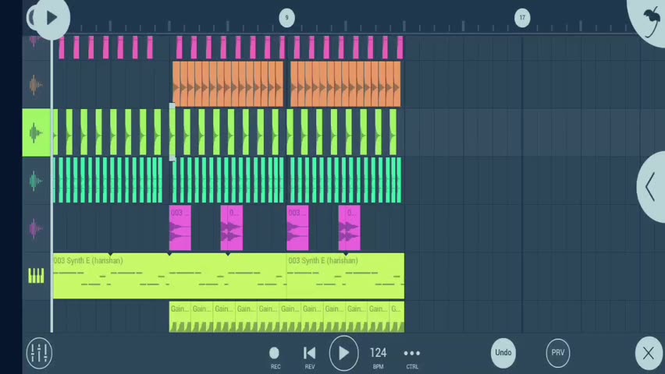665x374 pixels.
Task: Expand the right side panel arrow
Action: [x=651, y=186]
